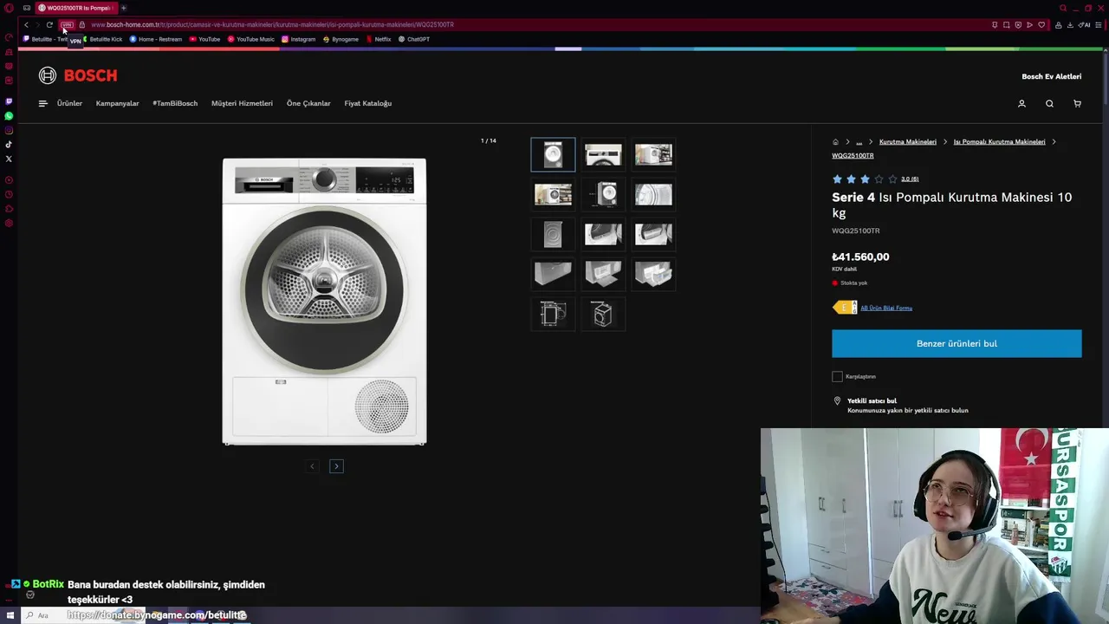The image size is (1109, 624).
Task: Click the Bosch logo
Action: (78, 75)
